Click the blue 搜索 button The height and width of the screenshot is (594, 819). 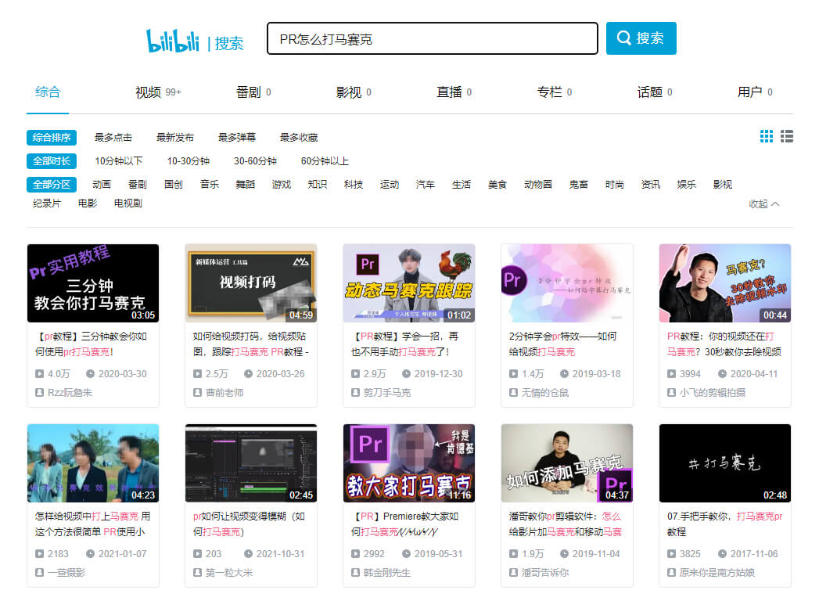click(x=641, y=38)
